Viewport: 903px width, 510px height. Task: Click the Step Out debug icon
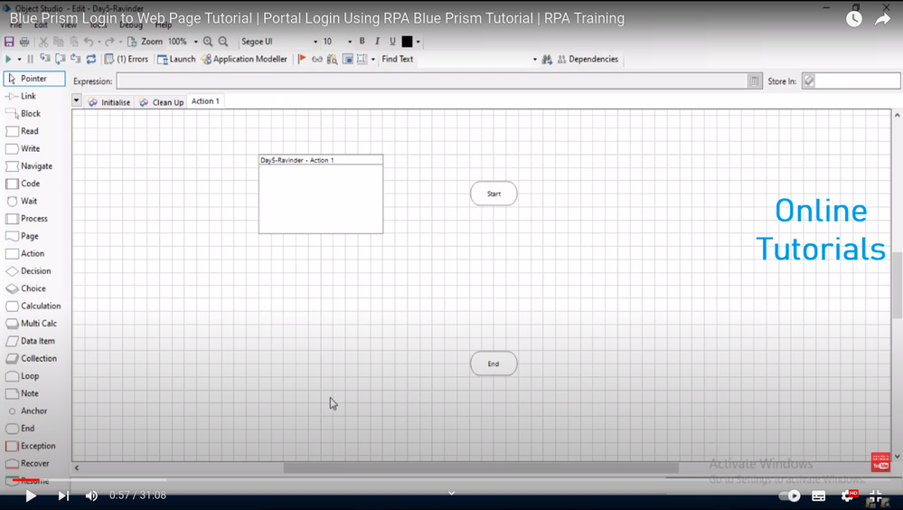75,59
